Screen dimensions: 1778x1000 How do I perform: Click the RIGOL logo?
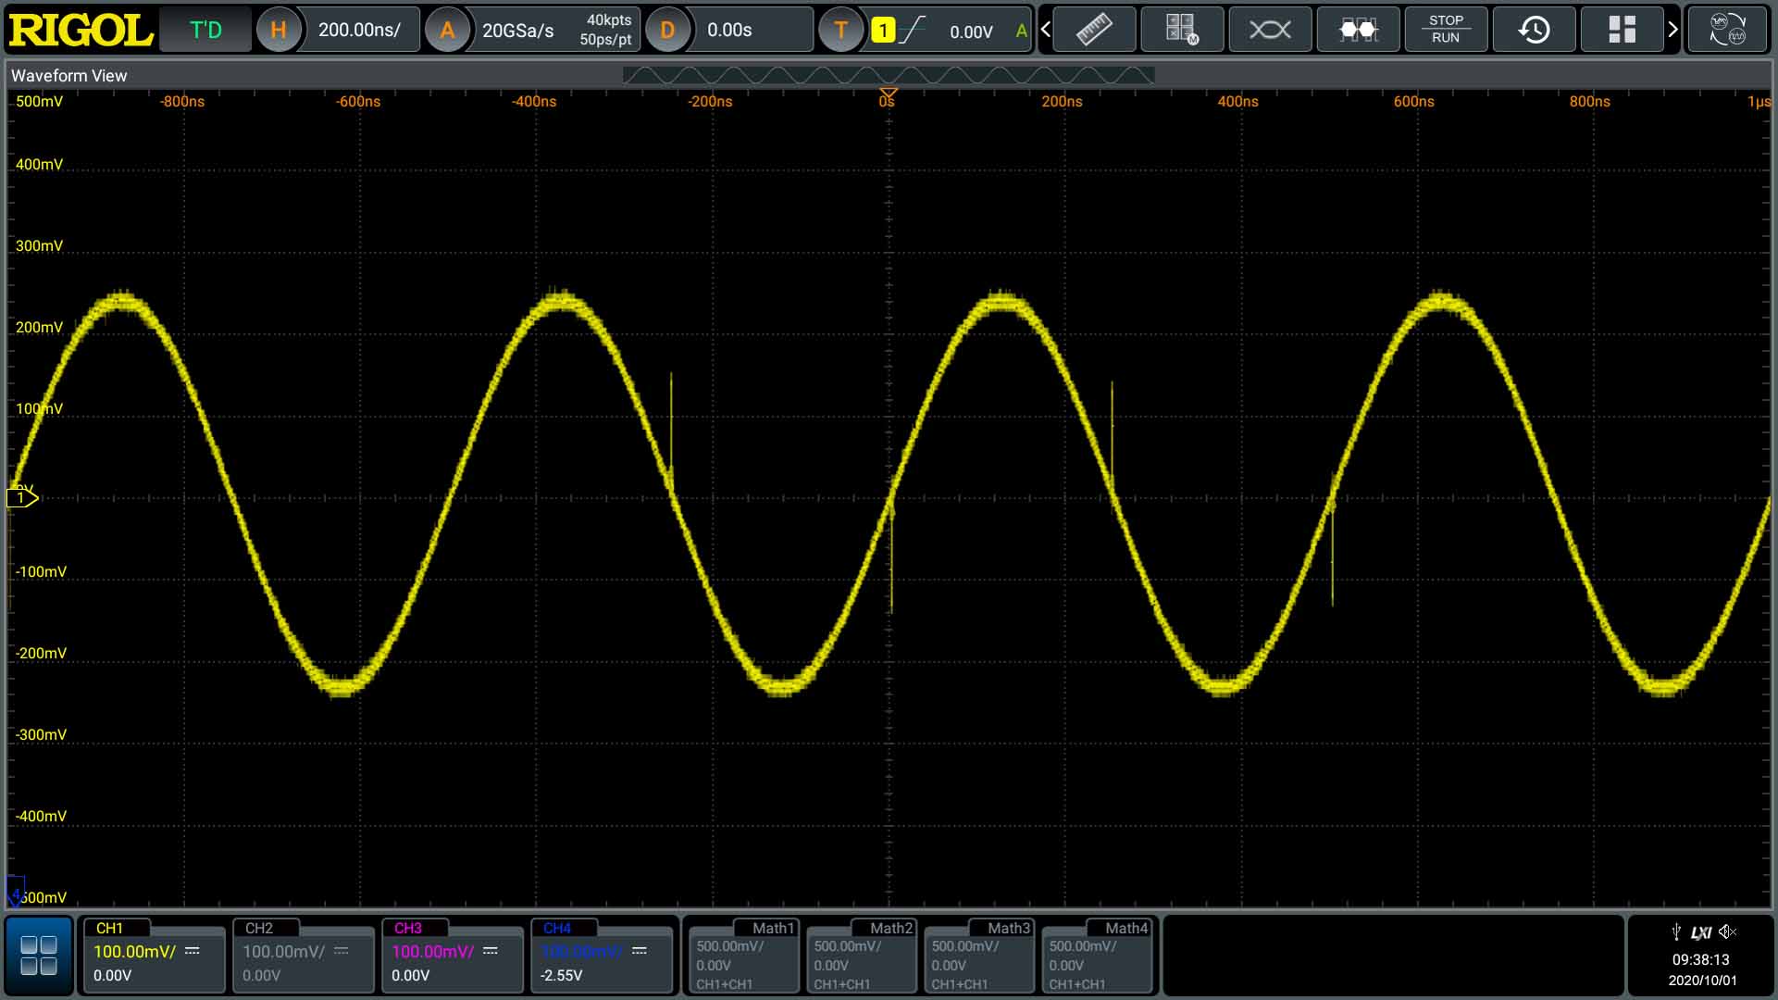click(79, 28)
